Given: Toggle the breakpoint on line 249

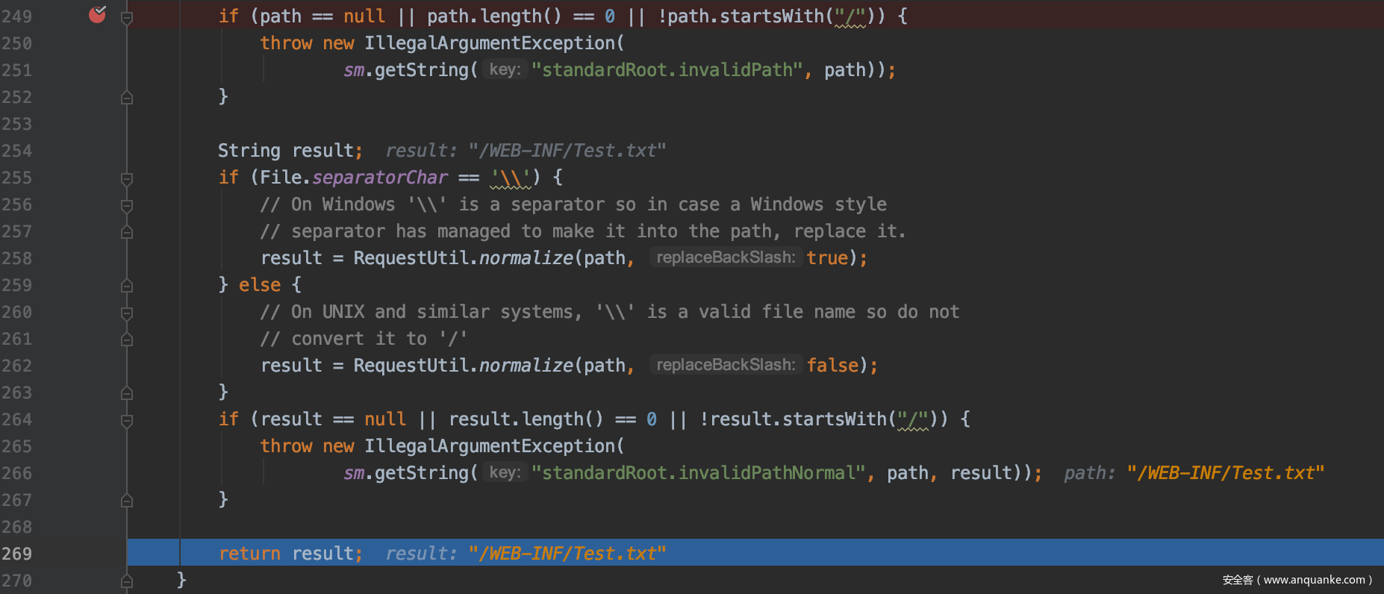Looking at the screenshot, I should click(97, 15).
